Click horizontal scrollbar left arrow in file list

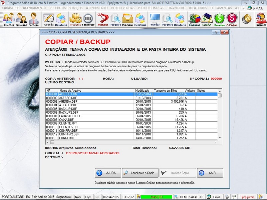pos(48,142)
